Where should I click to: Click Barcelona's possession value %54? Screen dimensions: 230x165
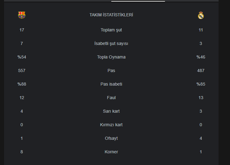[22, 57]
